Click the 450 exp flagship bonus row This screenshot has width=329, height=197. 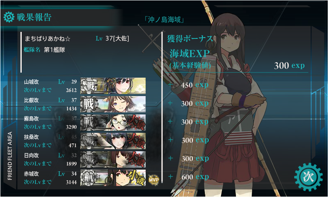(188, 85)
